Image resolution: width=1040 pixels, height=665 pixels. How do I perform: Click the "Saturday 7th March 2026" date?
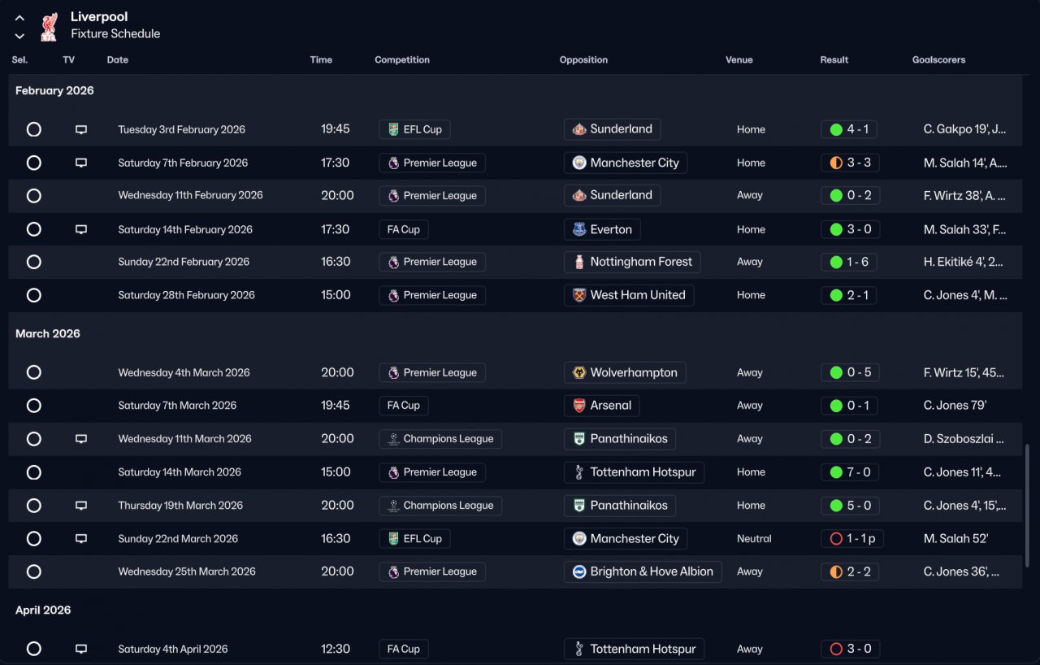point(177,406)
